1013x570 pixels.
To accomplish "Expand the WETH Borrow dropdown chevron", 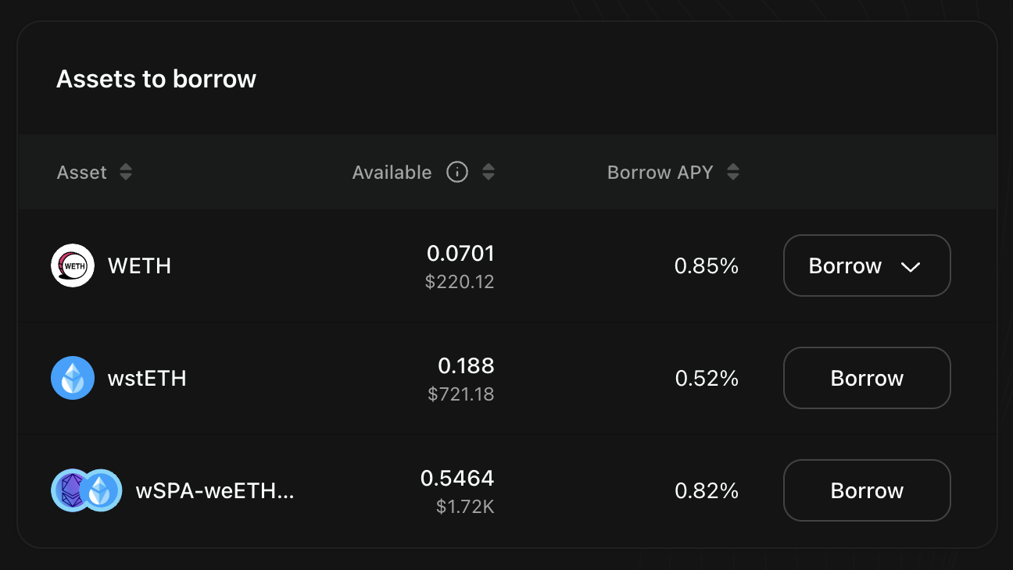I will [x=911, y=266].
